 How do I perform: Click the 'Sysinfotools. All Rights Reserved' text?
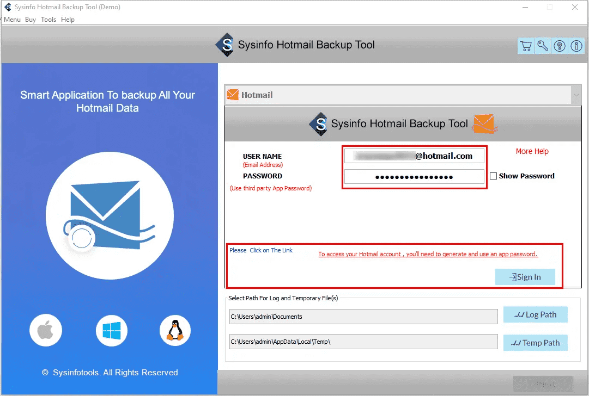(x=116, y=373)
